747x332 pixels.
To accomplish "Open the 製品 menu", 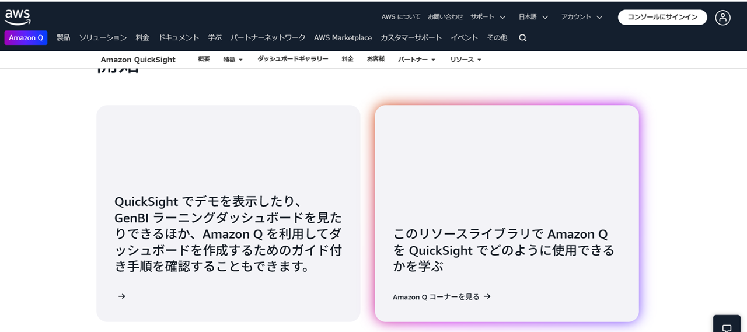I will pos(63,37).
